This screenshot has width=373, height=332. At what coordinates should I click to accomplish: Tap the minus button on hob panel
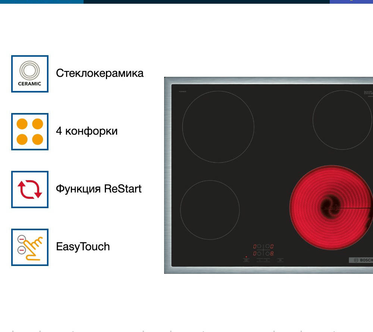coord(260,260)
